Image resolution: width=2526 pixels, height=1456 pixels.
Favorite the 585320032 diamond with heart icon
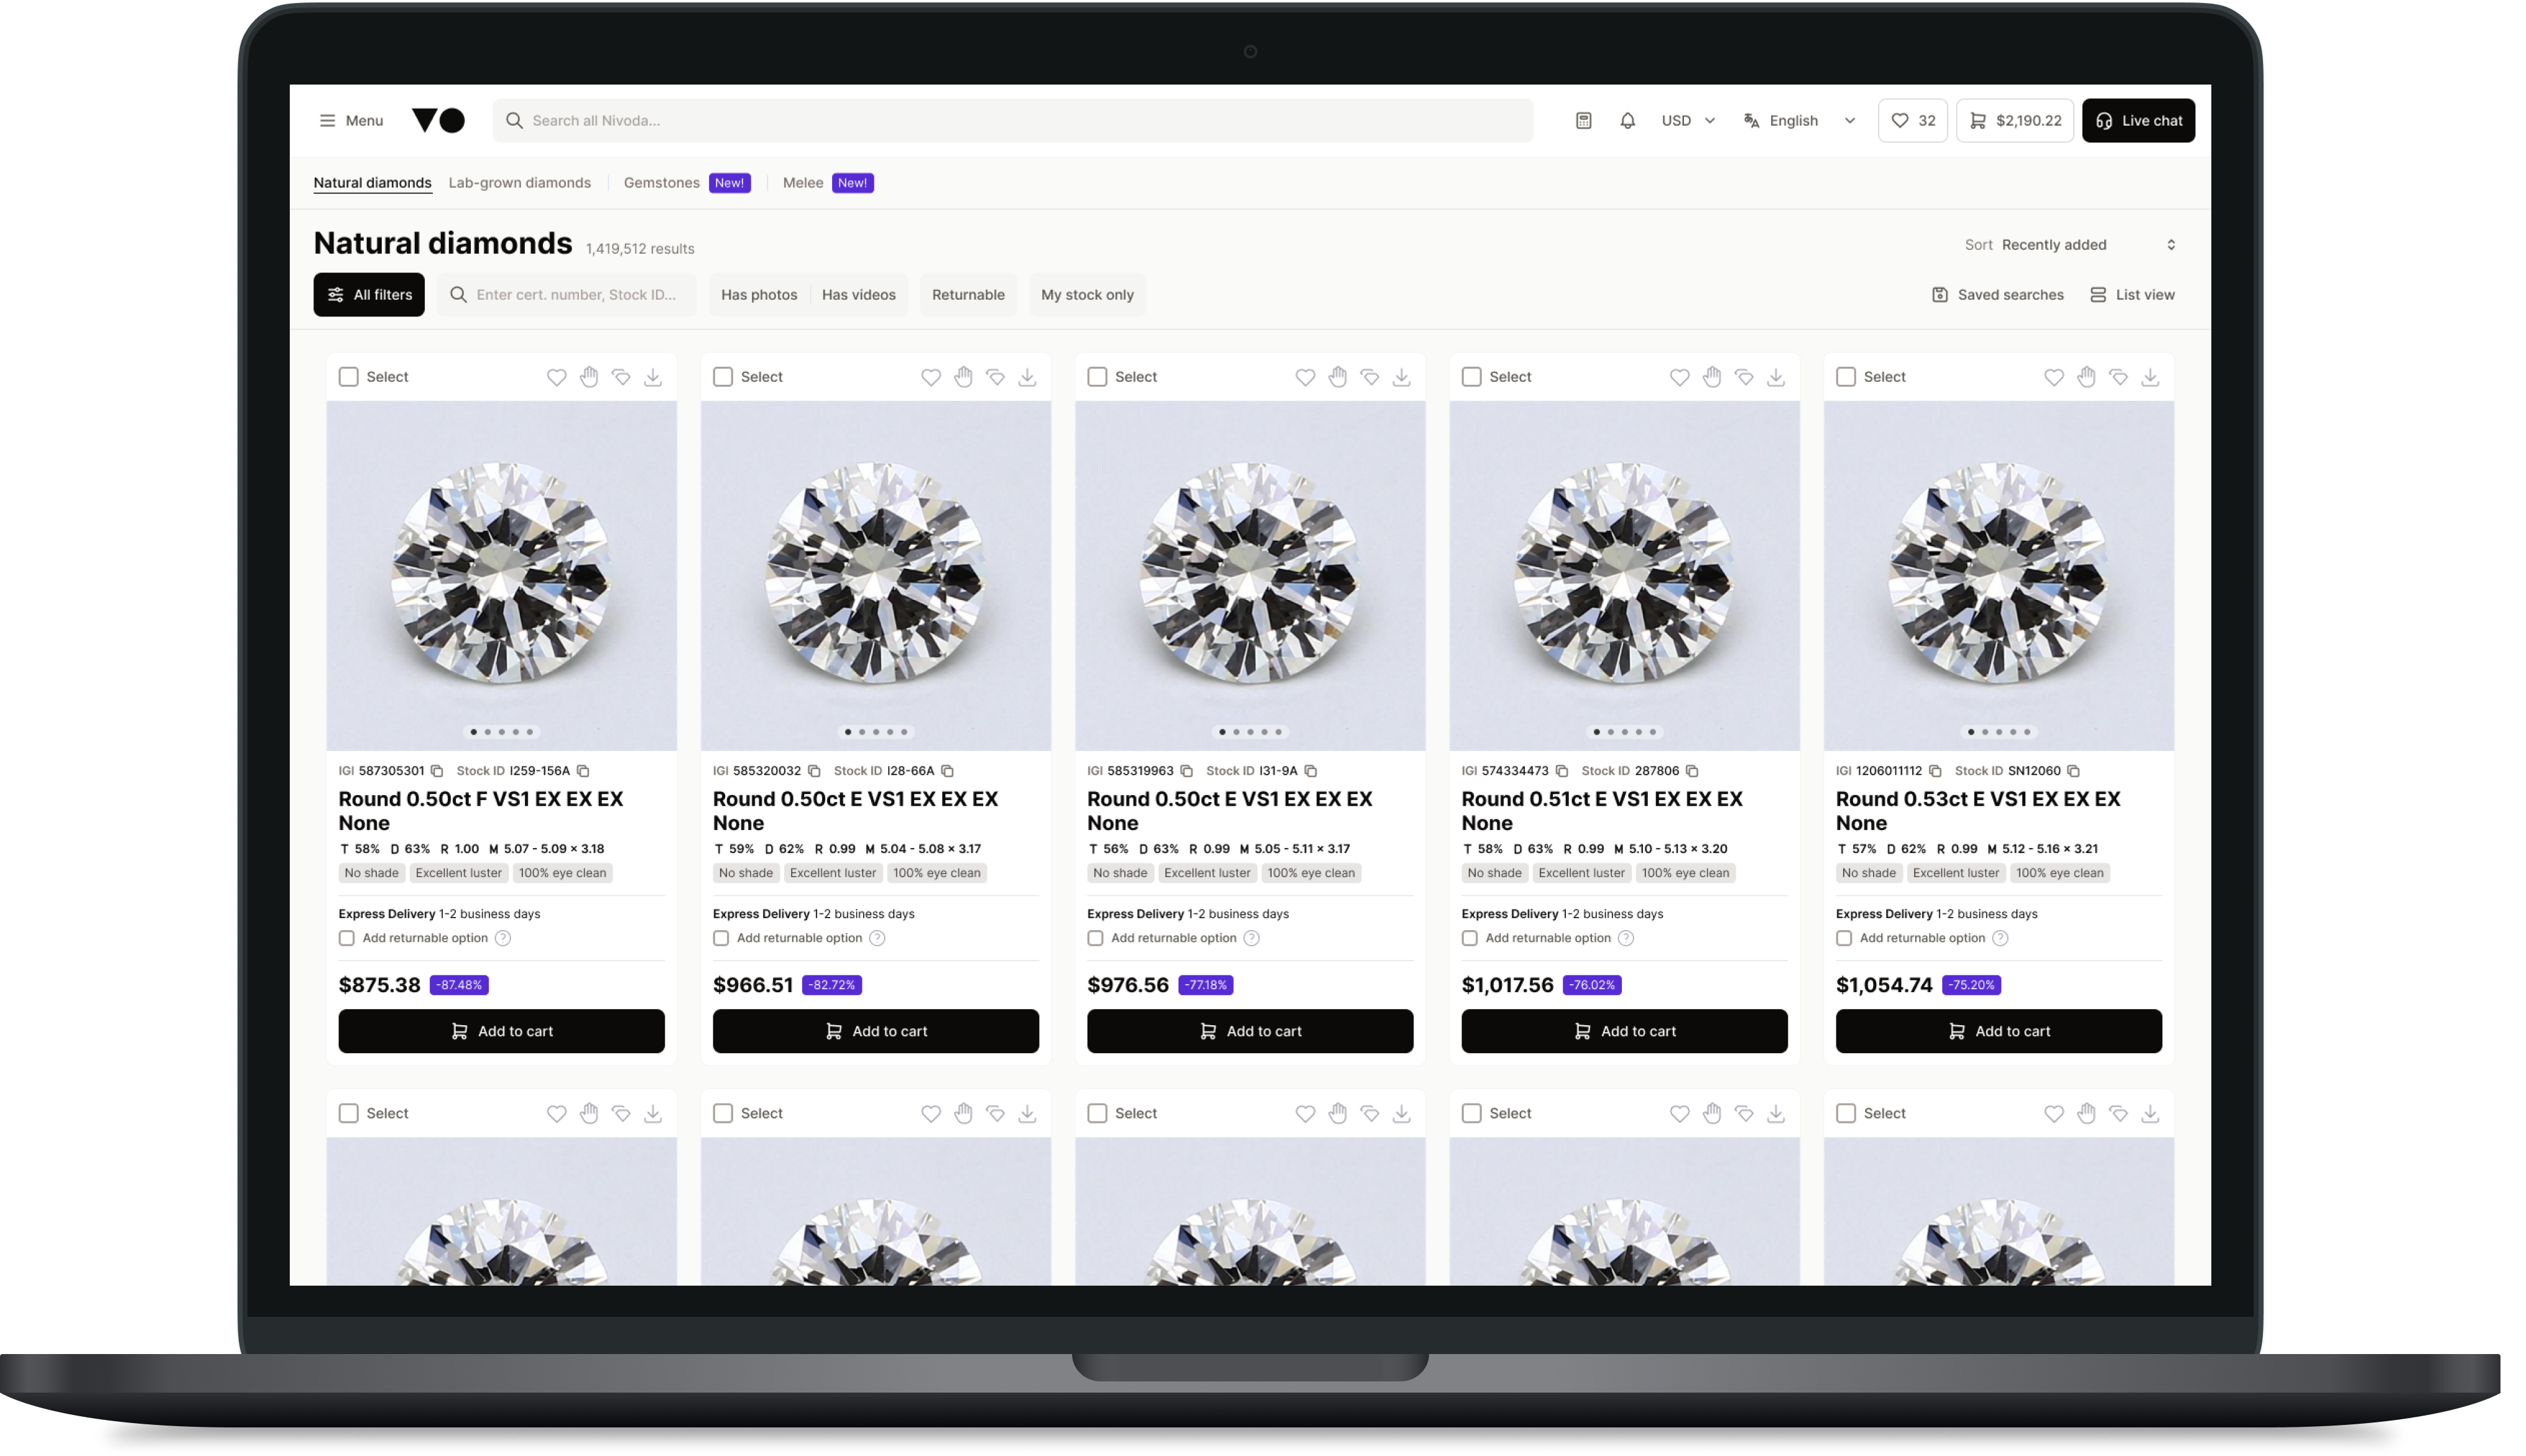click(930, 377)
